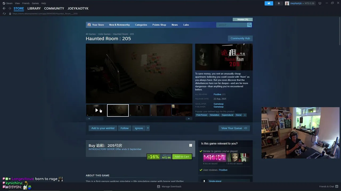341x191 pixels.
Task: Open the View menu
Action: point(17,3)
